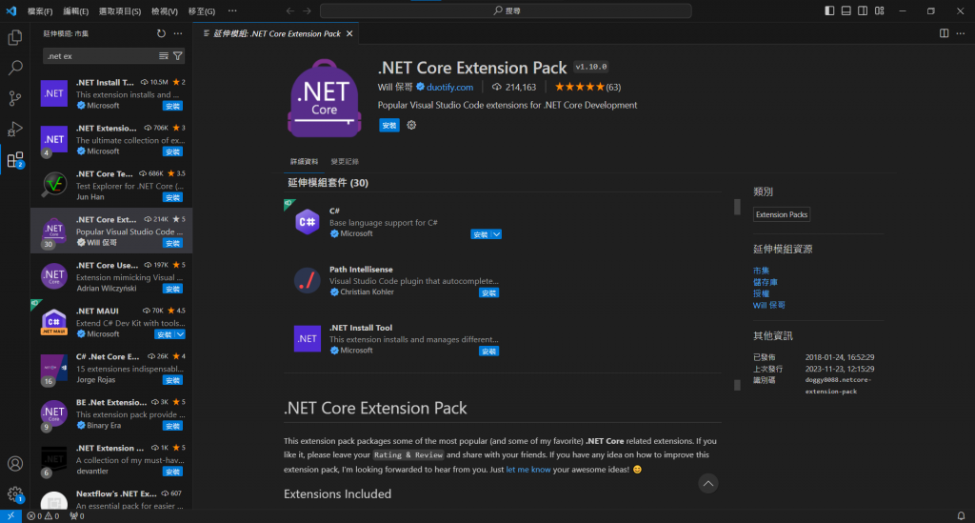Screen dimensions: 975x523
Task: Open the 檢視(V) menu
Action: (x=164, y=10)
